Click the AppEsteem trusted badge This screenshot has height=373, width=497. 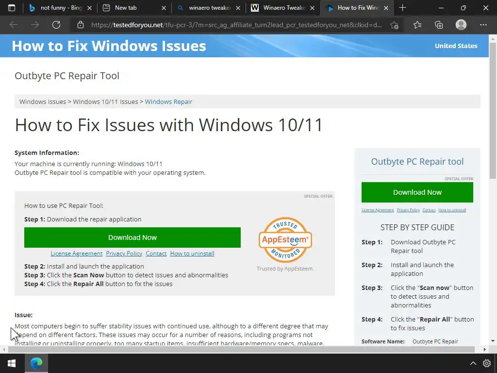[x=285, y=240]
